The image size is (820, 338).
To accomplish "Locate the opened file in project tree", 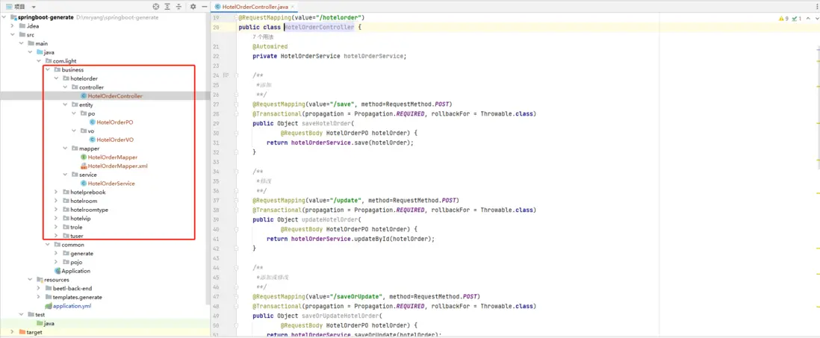I will click(156, 7).
